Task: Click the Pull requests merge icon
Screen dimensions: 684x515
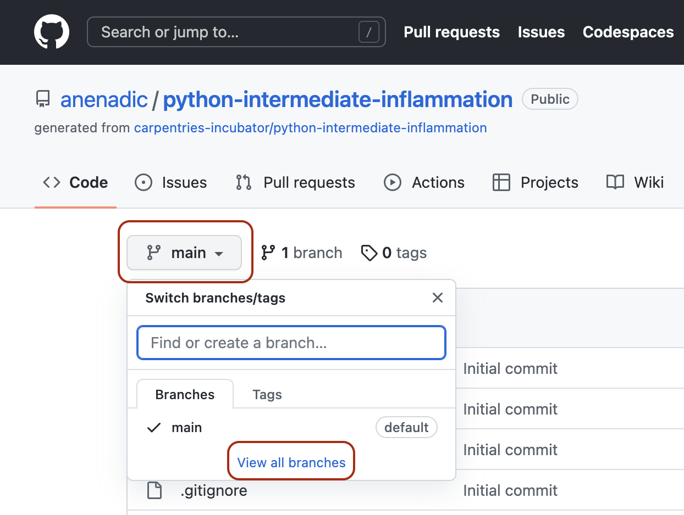Action: pos(244,182)
